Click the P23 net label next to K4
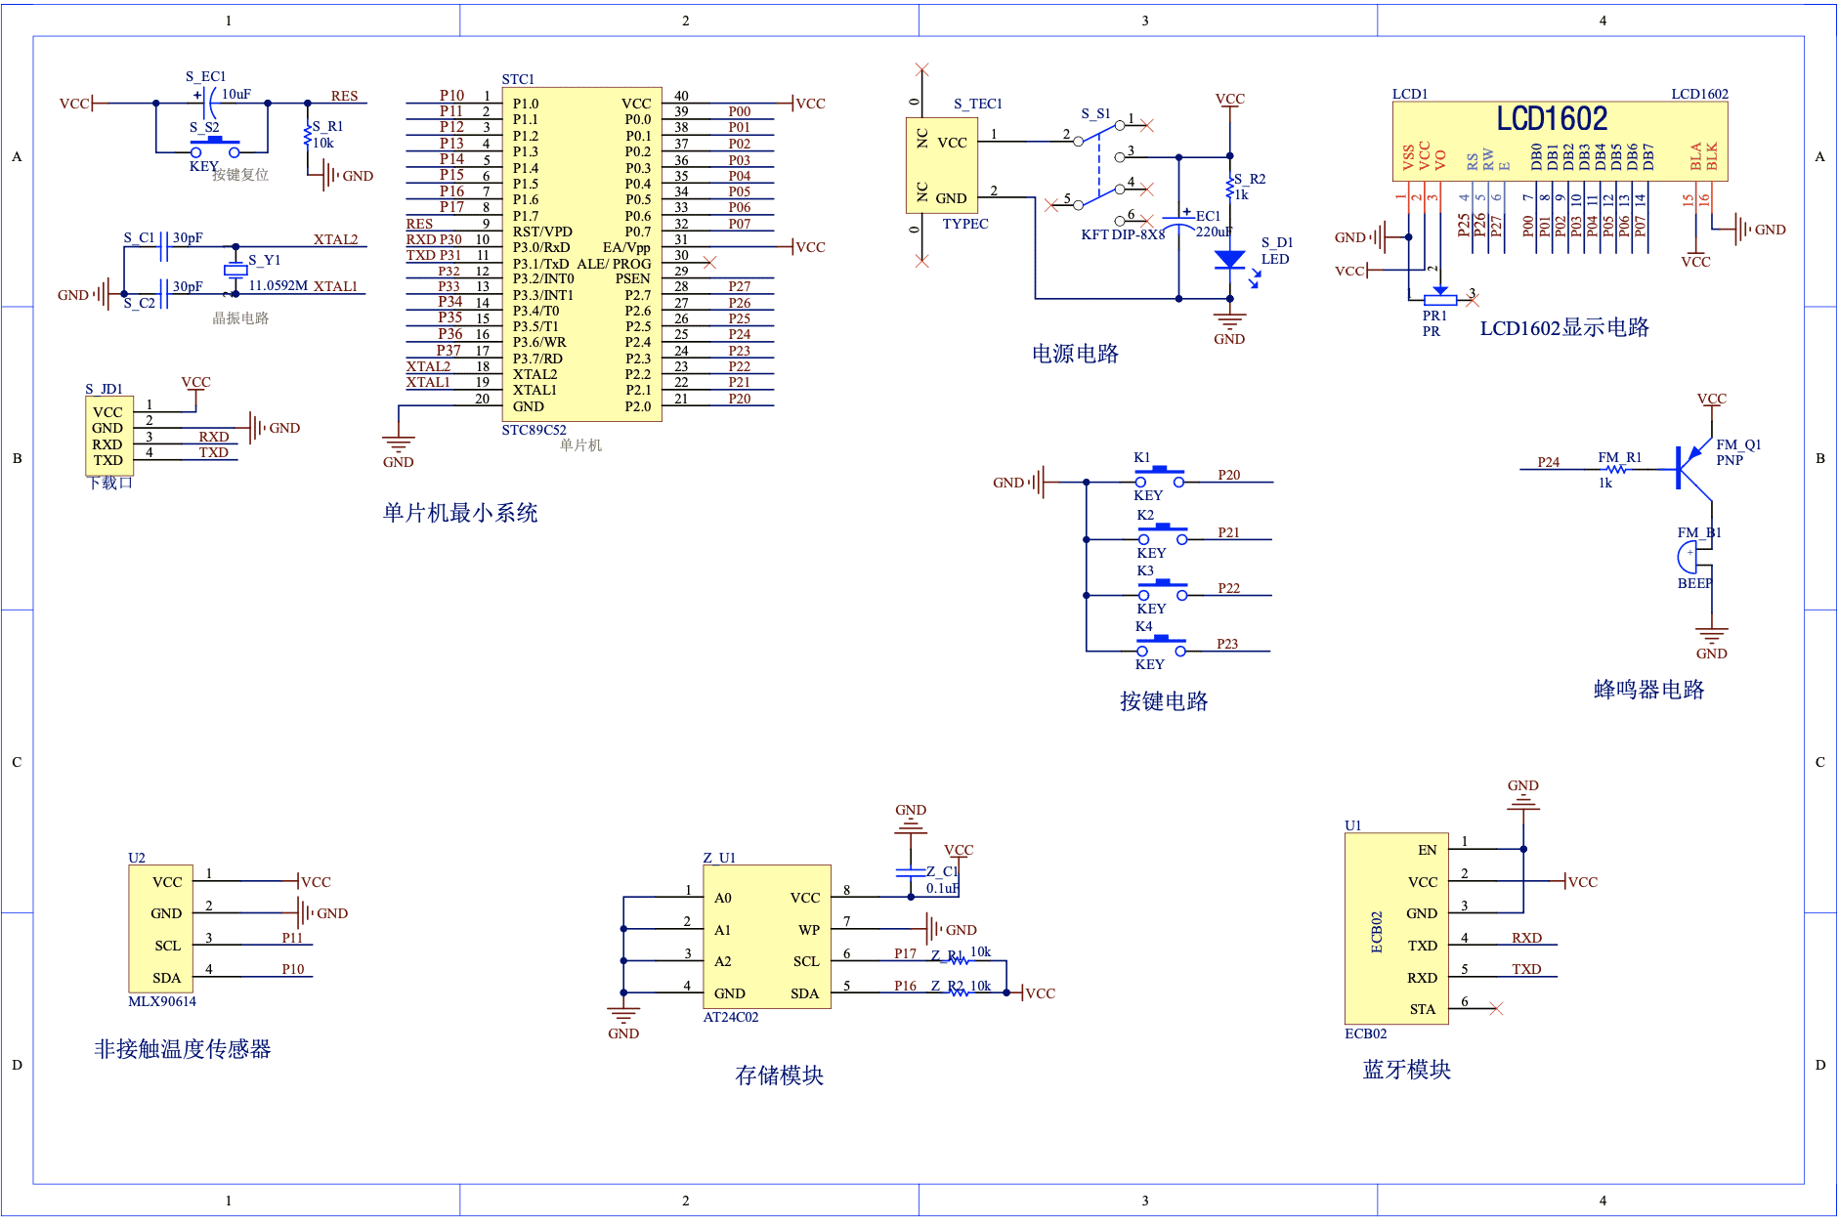The width and height of the screenshot is (1839, 1223). click(1227, 644)
